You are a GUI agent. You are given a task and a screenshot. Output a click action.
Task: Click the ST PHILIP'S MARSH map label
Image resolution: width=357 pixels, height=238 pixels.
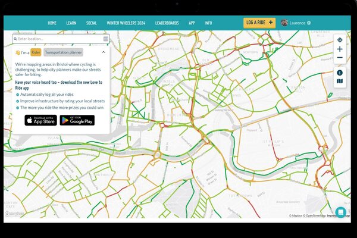tap(274, 143)
